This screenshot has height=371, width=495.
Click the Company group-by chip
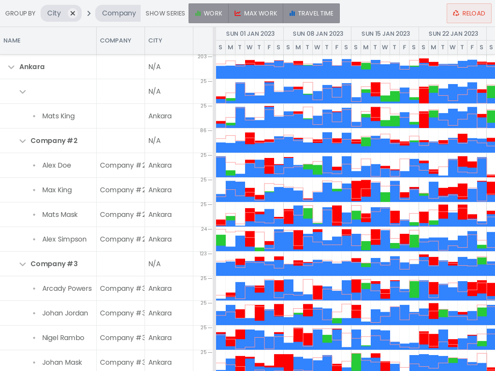click(118, 13)
